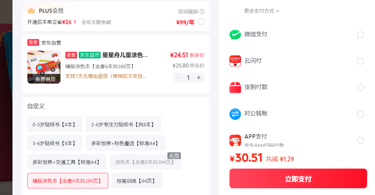Click the JD APP支付 dog icon
Viewport: 375px width, 195px height.
pos(235,140)
